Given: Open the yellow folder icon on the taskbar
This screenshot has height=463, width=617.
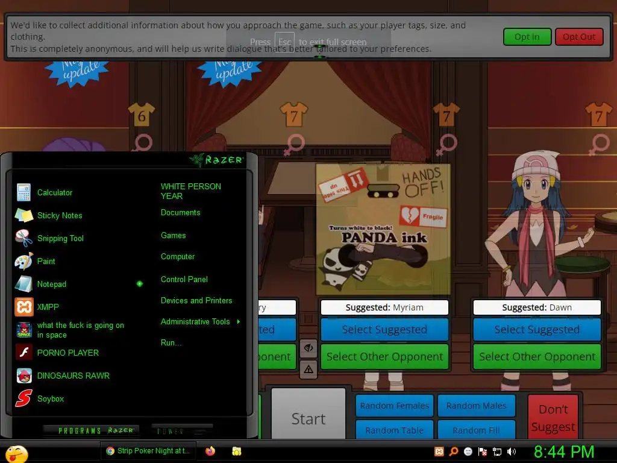Looking at the screenshot, I should tap(236, 451).
